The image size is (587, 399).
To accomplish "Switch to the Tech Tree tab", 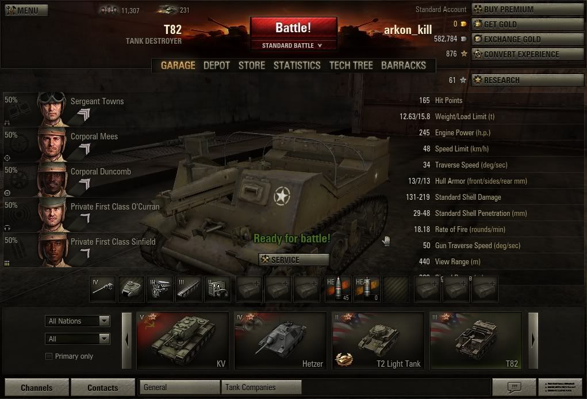I will tap(351, 66).
